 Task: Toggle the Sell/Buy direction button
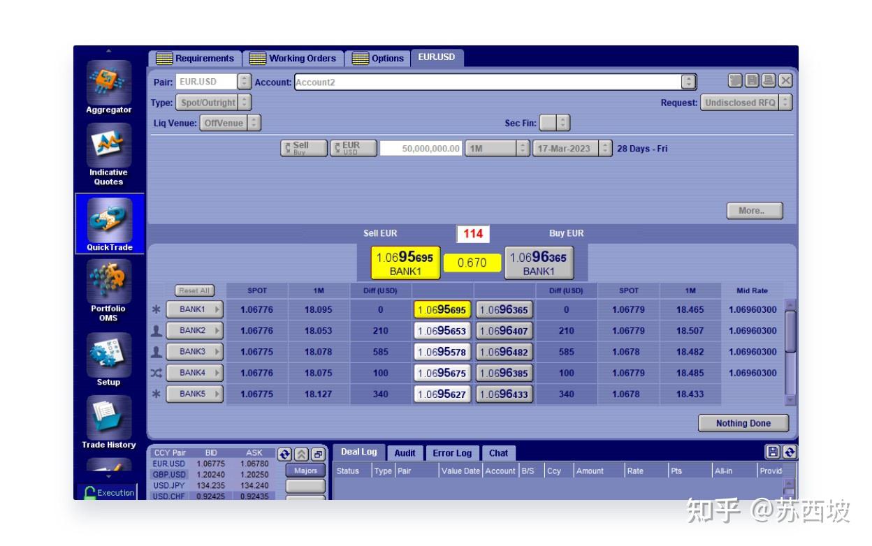pyautogui.click(x=304, y=148)
